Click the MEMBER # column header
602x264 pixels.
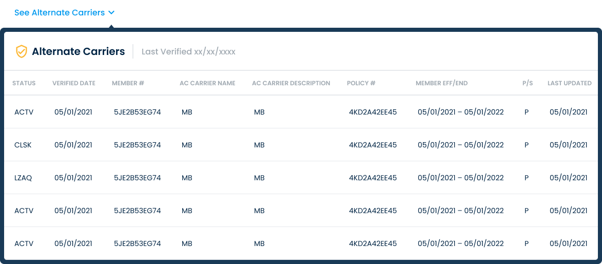click(x=128, y=83)
